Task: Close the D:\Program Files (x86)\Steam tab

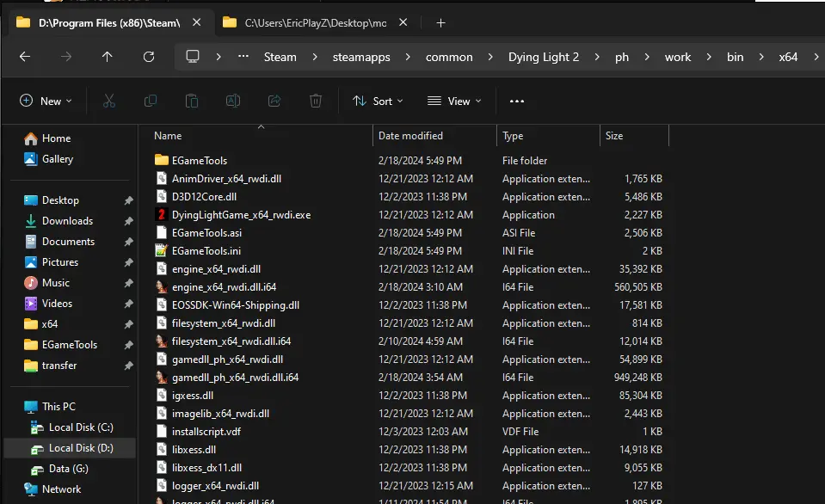Action: [x=197, y=22]
